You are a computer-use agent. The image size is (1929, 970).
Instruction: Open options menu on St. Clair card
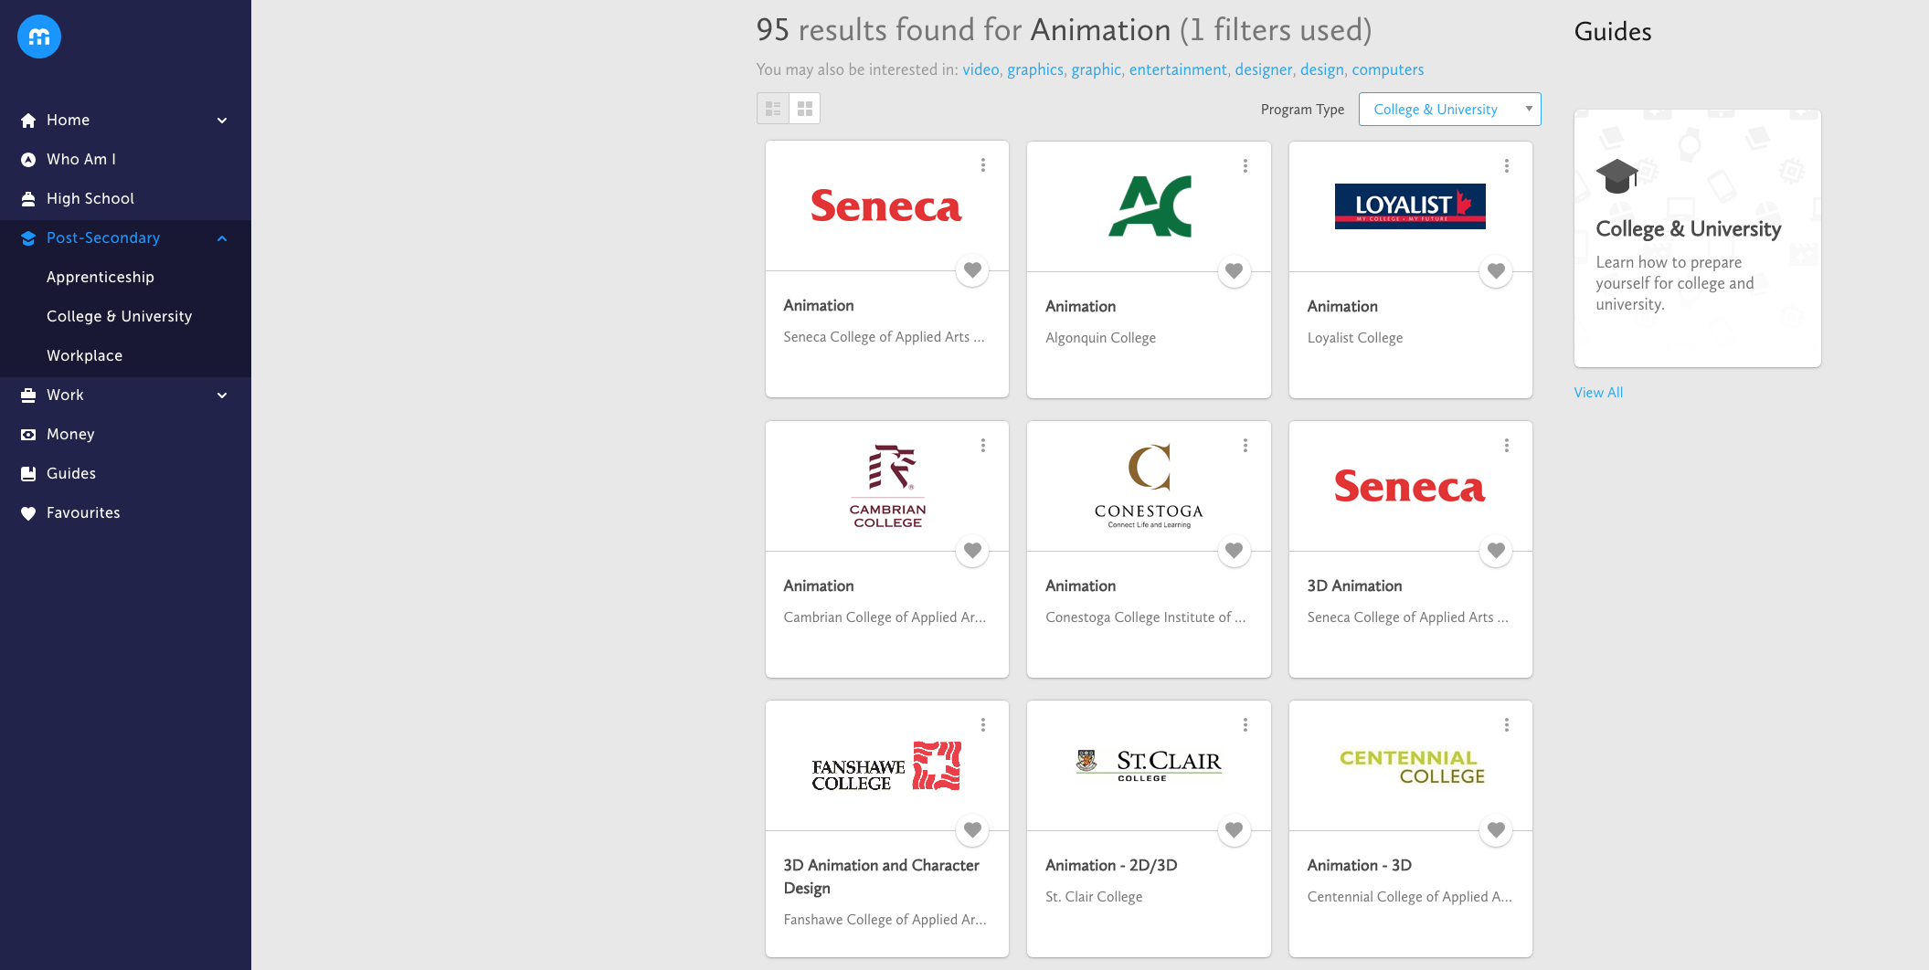[x=1245, y=725]
